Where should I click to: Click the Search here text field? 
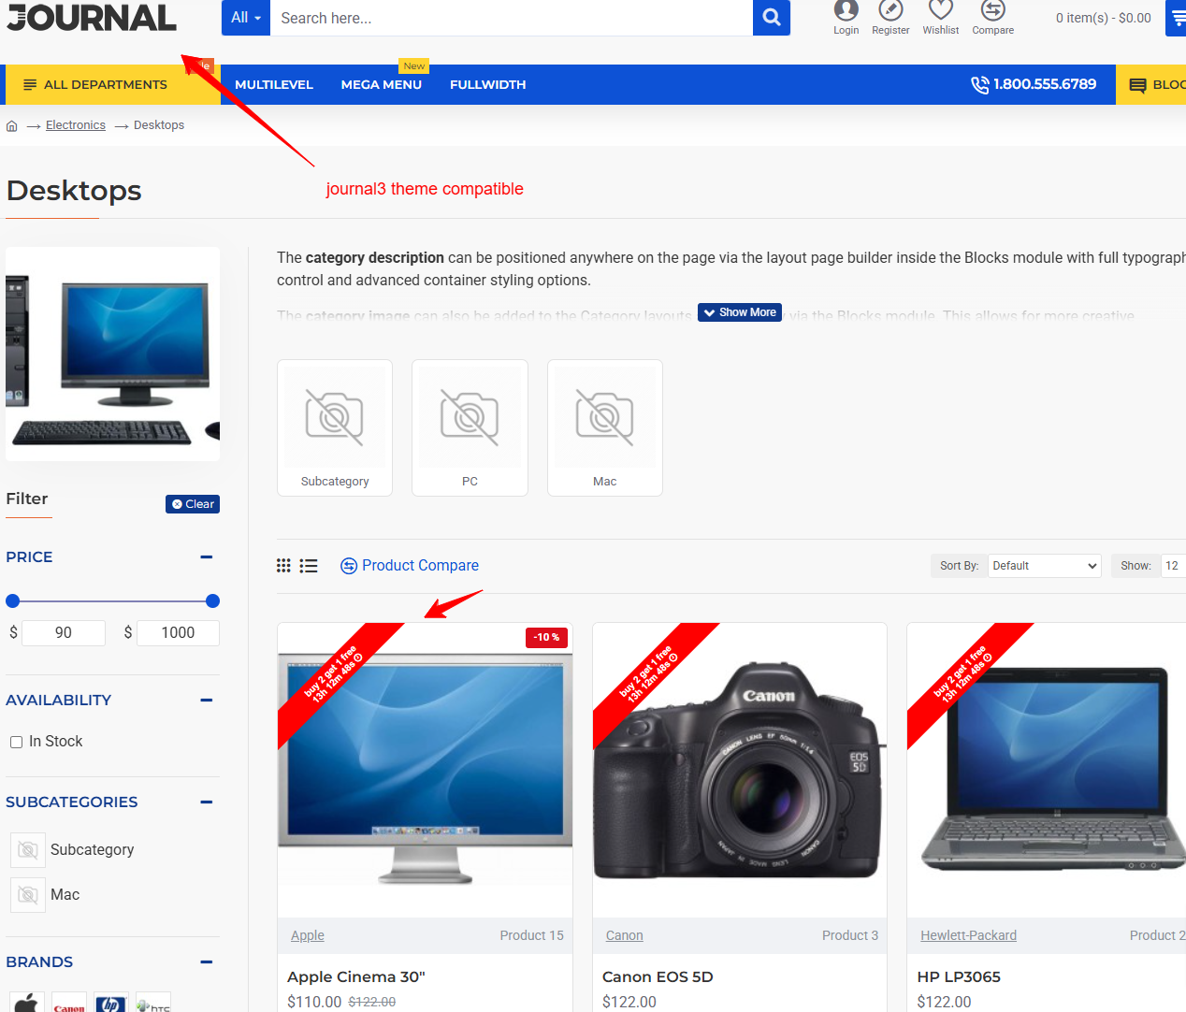pyautogui.click(x=512, y=18)
